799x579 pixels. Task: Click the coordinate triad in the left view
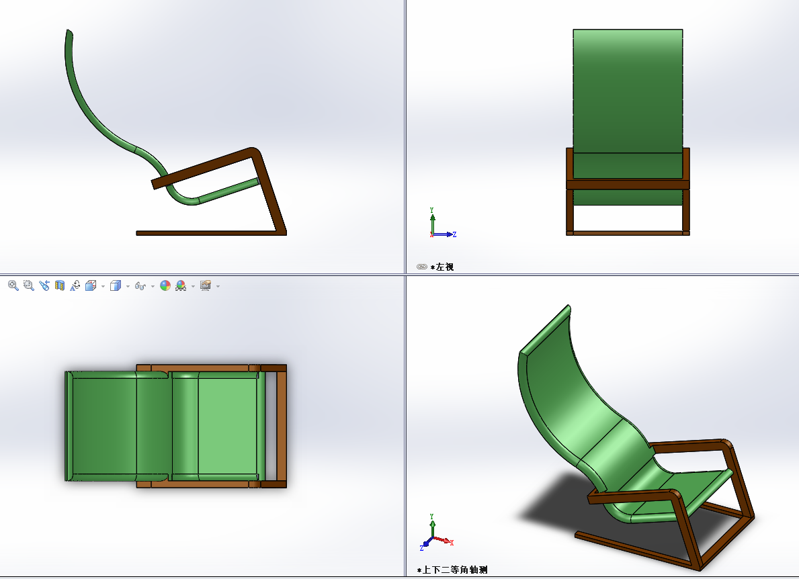click(x=442, y=223)
